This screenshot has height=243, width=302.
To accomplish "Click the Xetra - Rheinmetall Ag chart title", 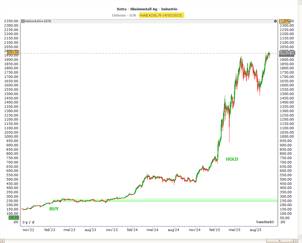I will pos(147,9).
